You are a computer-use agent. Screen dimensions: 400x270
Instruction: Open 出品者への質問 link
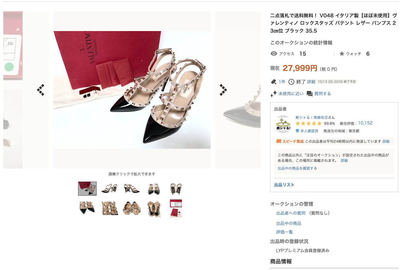(x=291, y=213)
